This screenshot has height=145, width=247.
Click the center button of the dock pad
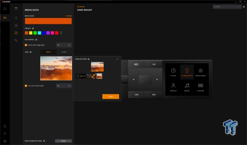click(x=145, y=80)
